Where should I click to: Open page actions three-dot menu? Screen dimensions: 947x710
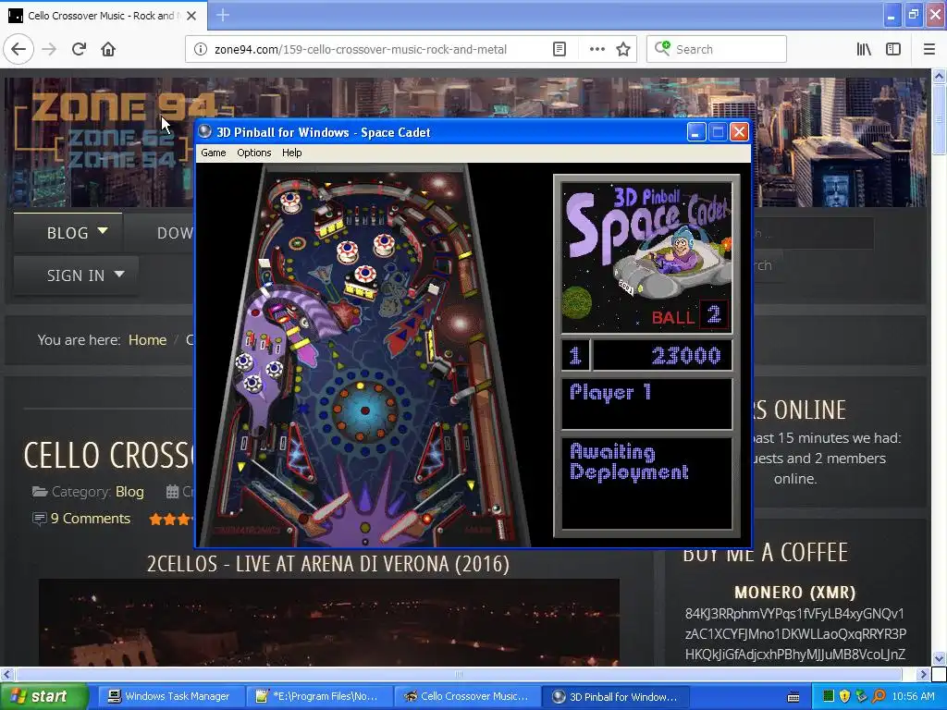(596, 49)
